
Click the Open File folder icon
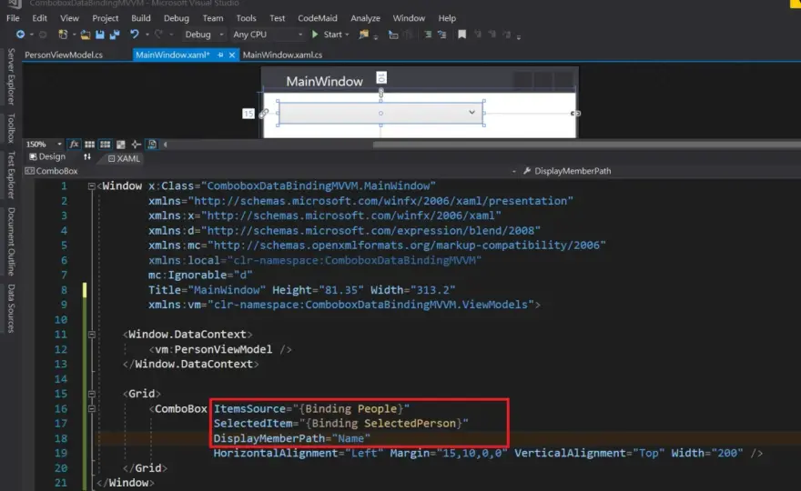[x=86, y=35]
